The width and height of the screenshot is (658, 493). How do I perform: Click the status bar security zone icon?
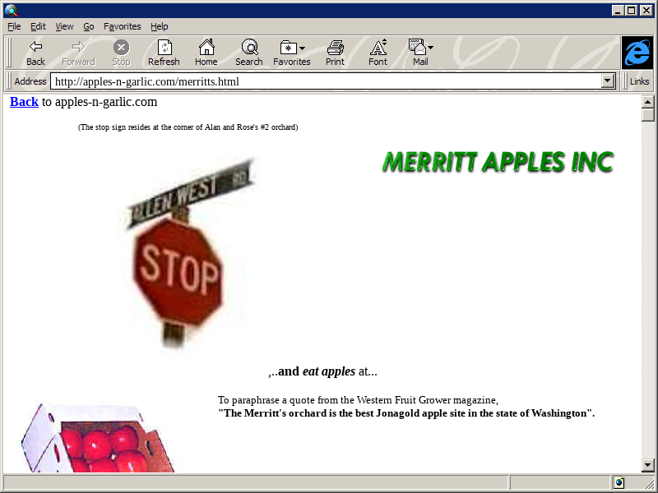(x=619, y=482)
